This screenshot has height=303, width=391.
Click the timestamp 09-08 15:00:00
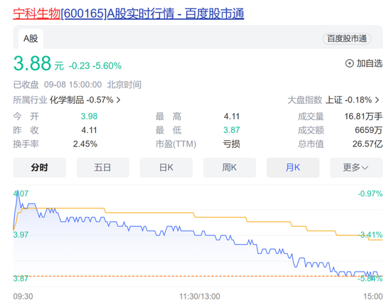73,85
